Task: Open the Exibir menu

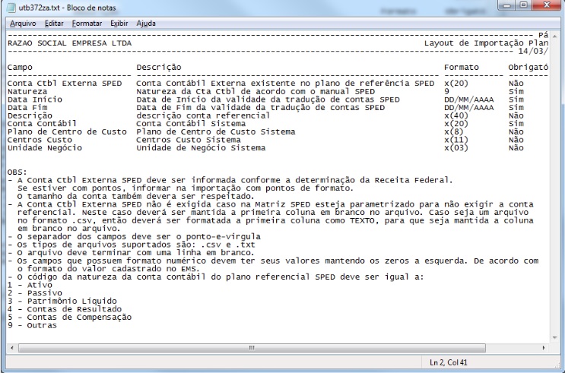Action: coord(119,24)
